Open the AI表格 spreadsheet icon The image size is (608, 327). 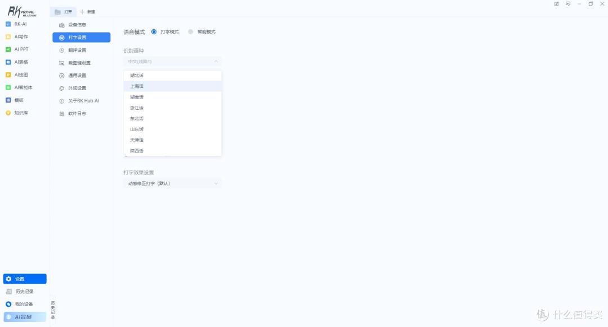[8, 62]
